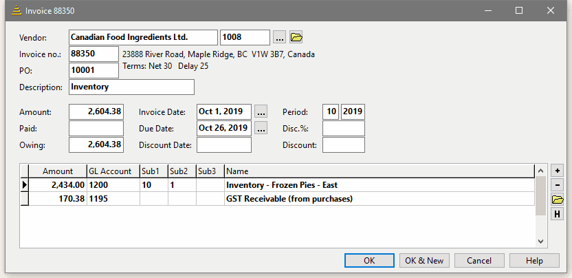Select amount cell 170.38
Viewport: 572px width, 278px height.
click(x=58, y=199)
